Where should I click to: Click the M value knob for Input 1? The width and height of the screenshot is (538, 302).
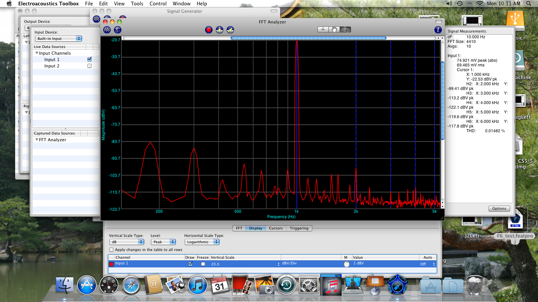click(x=347, y=264)
